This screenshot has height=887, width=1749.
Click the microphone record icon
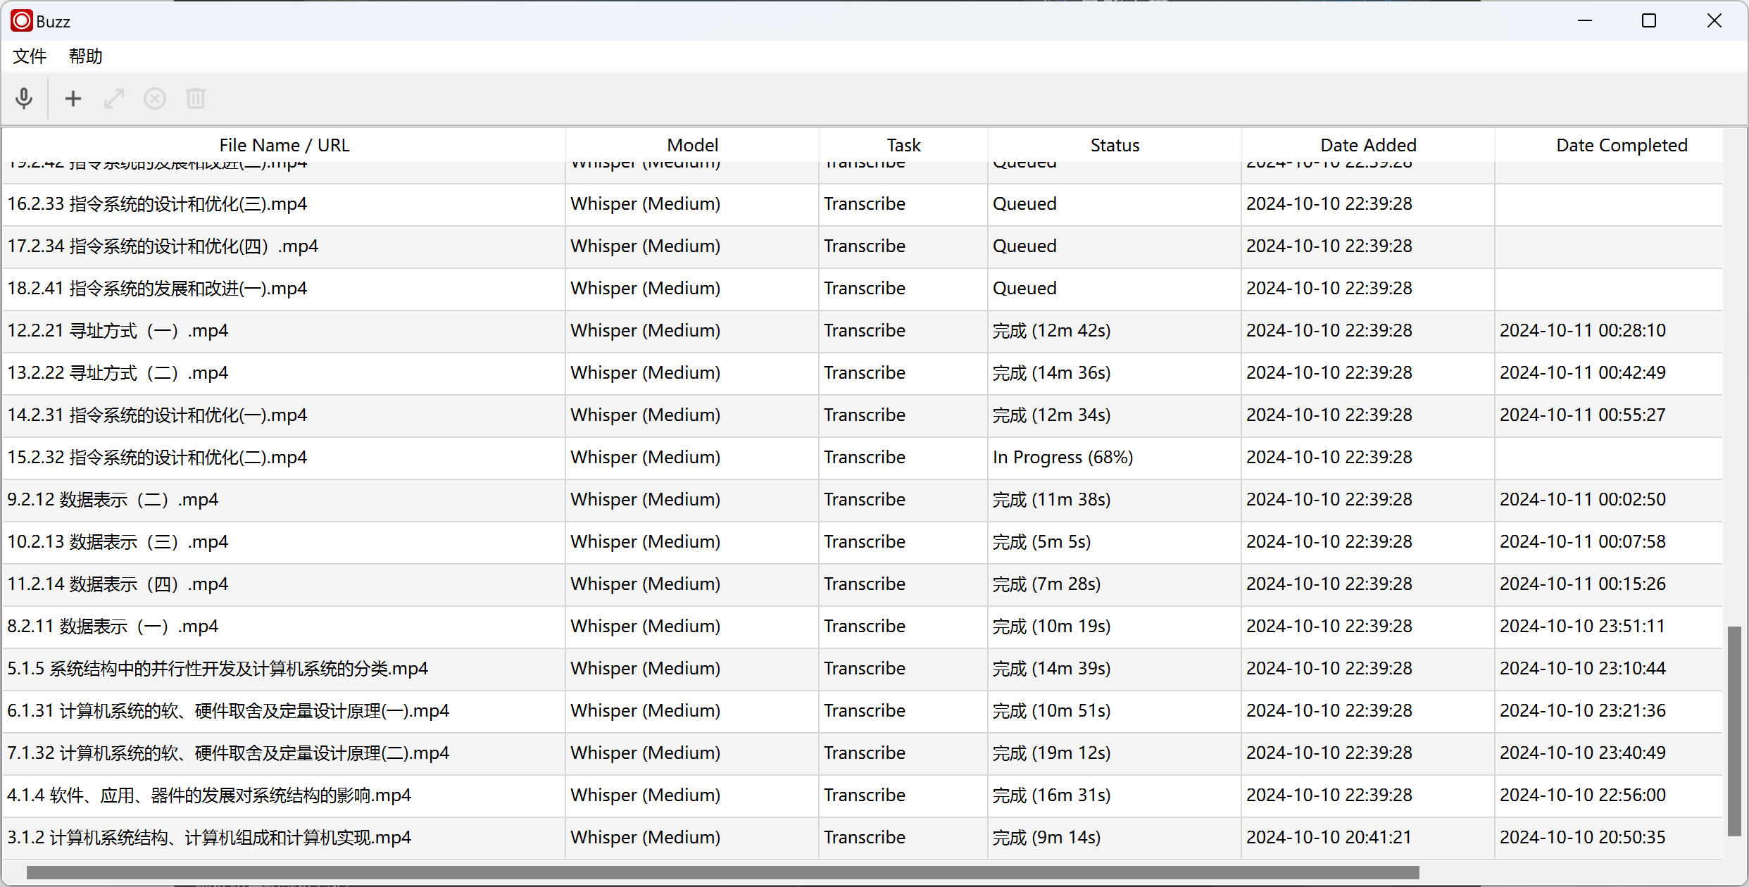click(24, 99)
